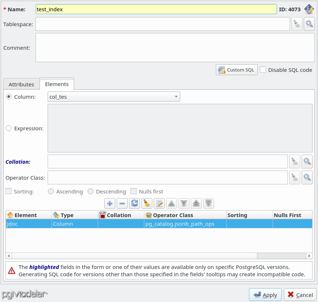This screenshot has height=302, width=318.
Task: Open the Collation object selector magnifier
Action: [x=307, y=162]
